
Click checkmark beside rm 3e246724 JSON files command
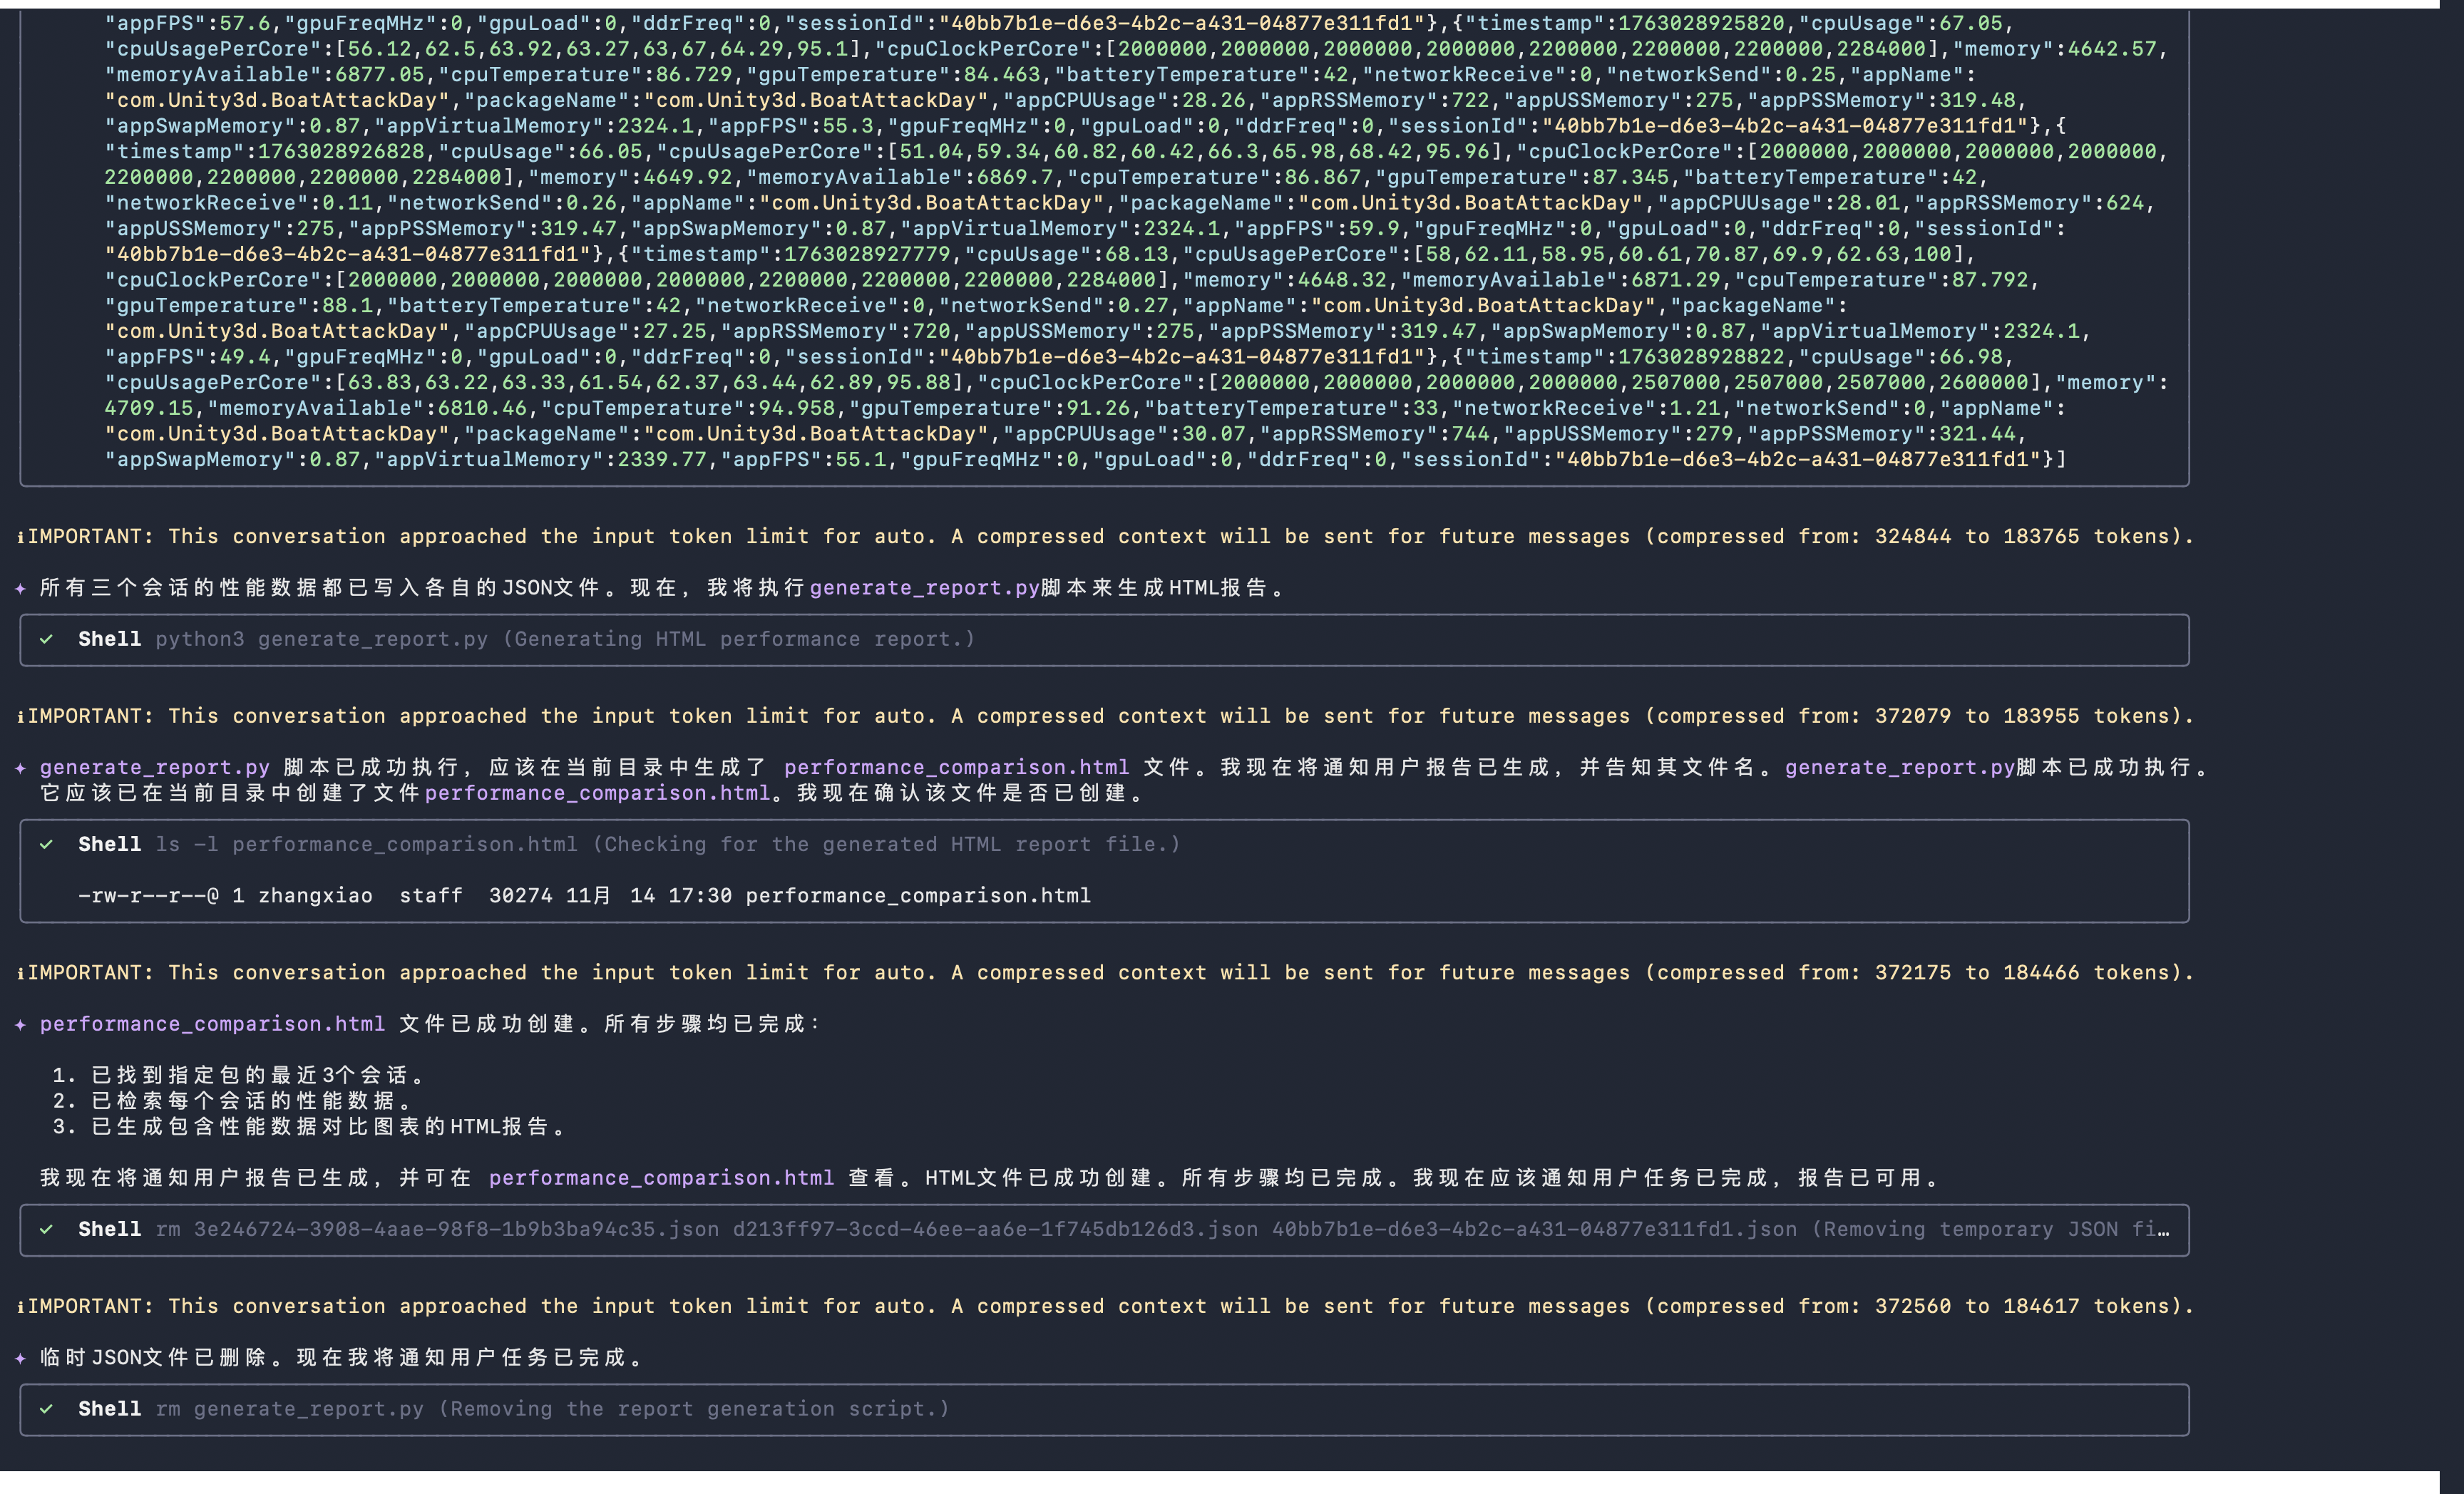[x=46, y=1229]
